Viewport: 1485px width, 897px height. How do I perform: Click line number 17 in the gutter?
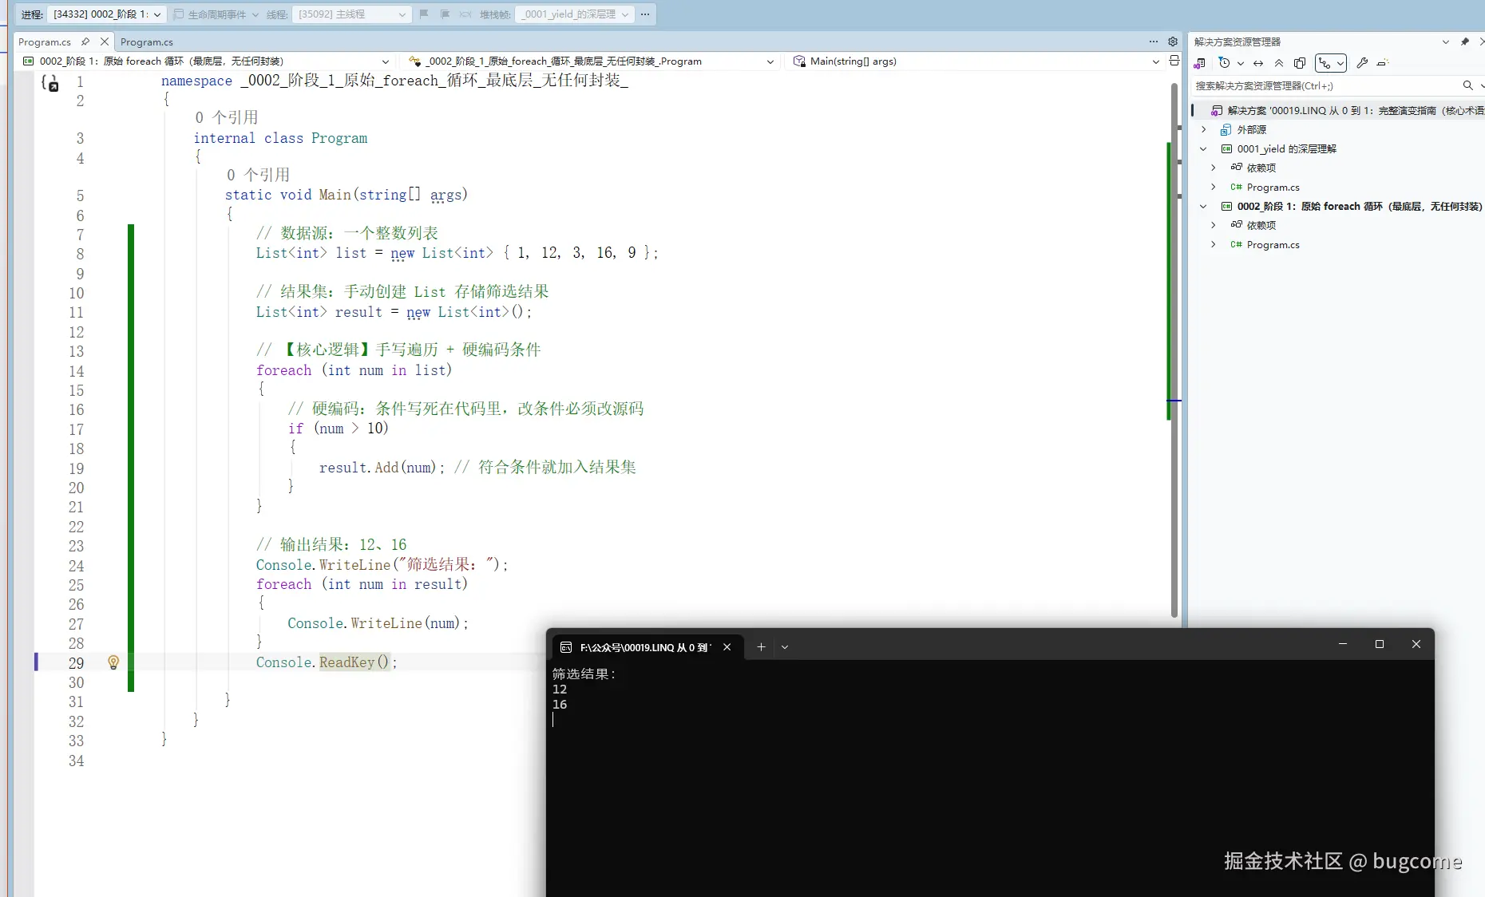click(x=76, y=429)
